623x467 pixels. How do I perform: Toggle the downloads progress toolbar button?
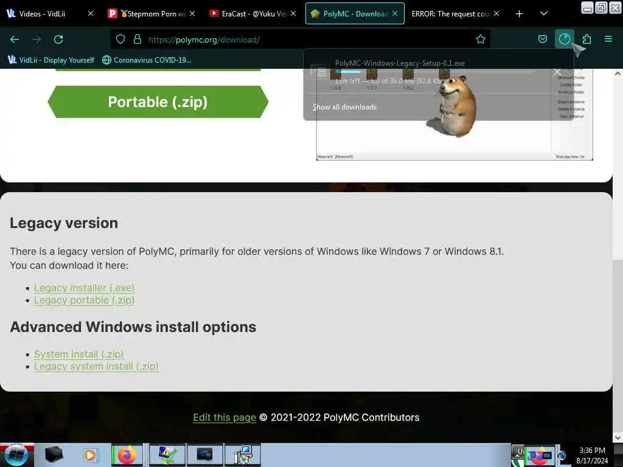[564, 39]
